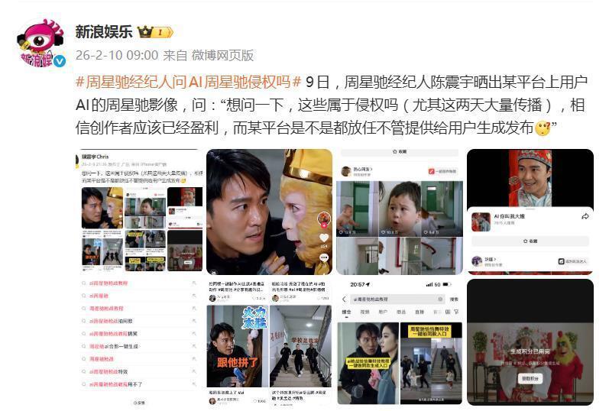Open the 生成积分已用完 dark thumbnail

pyautogui.click(x=530, y=341)
